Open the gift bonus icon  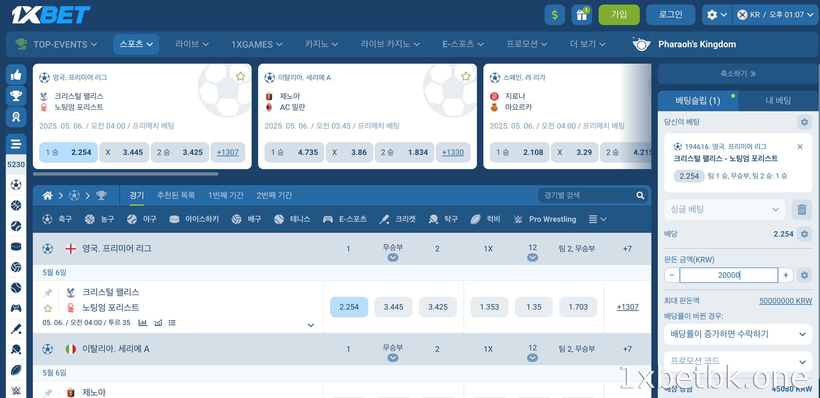click(x=582, y=15)
